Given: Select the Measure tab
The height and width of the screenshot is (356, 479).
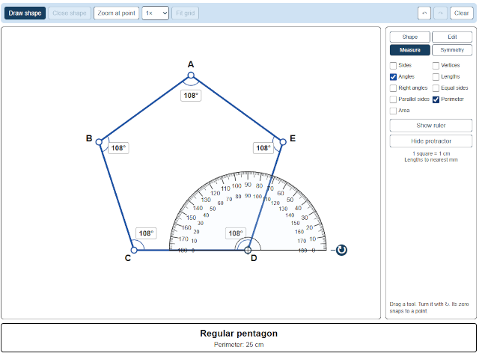Looking at the screenshot, I should pos(409,50).
